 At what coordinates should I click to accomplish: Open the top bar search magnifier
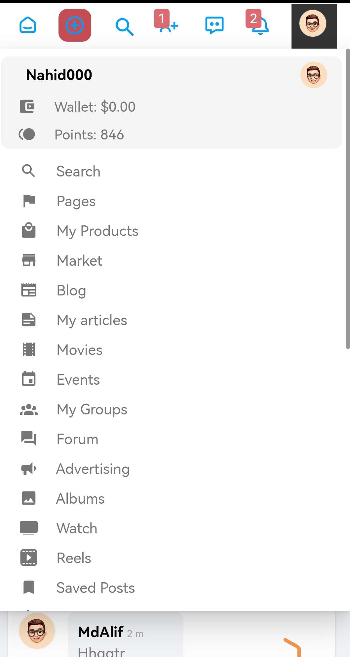(124, 26)
